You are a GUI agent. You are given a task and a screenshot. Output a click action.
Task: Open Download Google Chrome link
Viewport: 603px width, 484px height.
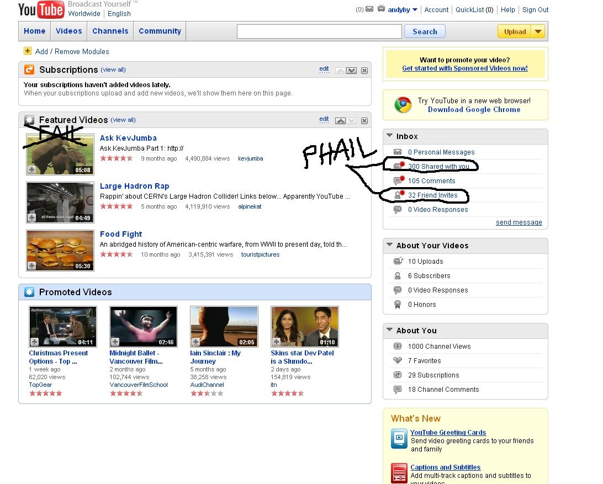tap(474, 110)
